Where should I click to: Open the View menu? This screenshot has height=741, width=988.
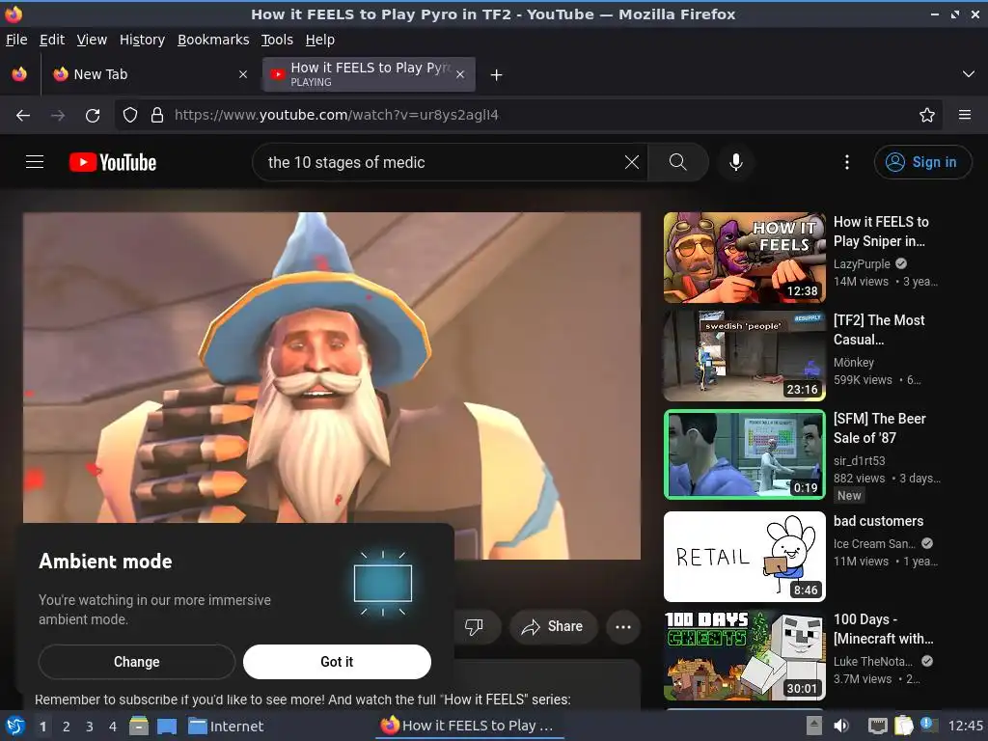tap(92, 40)
